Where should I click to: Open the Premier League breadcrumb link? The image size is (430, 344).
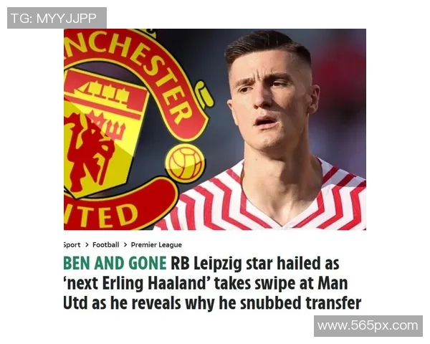point(156,244)
